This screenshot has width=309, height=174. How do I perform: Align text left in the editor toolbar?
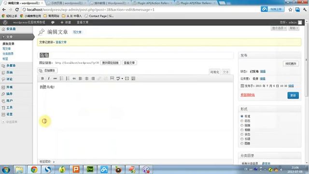[x=81, y=78]
